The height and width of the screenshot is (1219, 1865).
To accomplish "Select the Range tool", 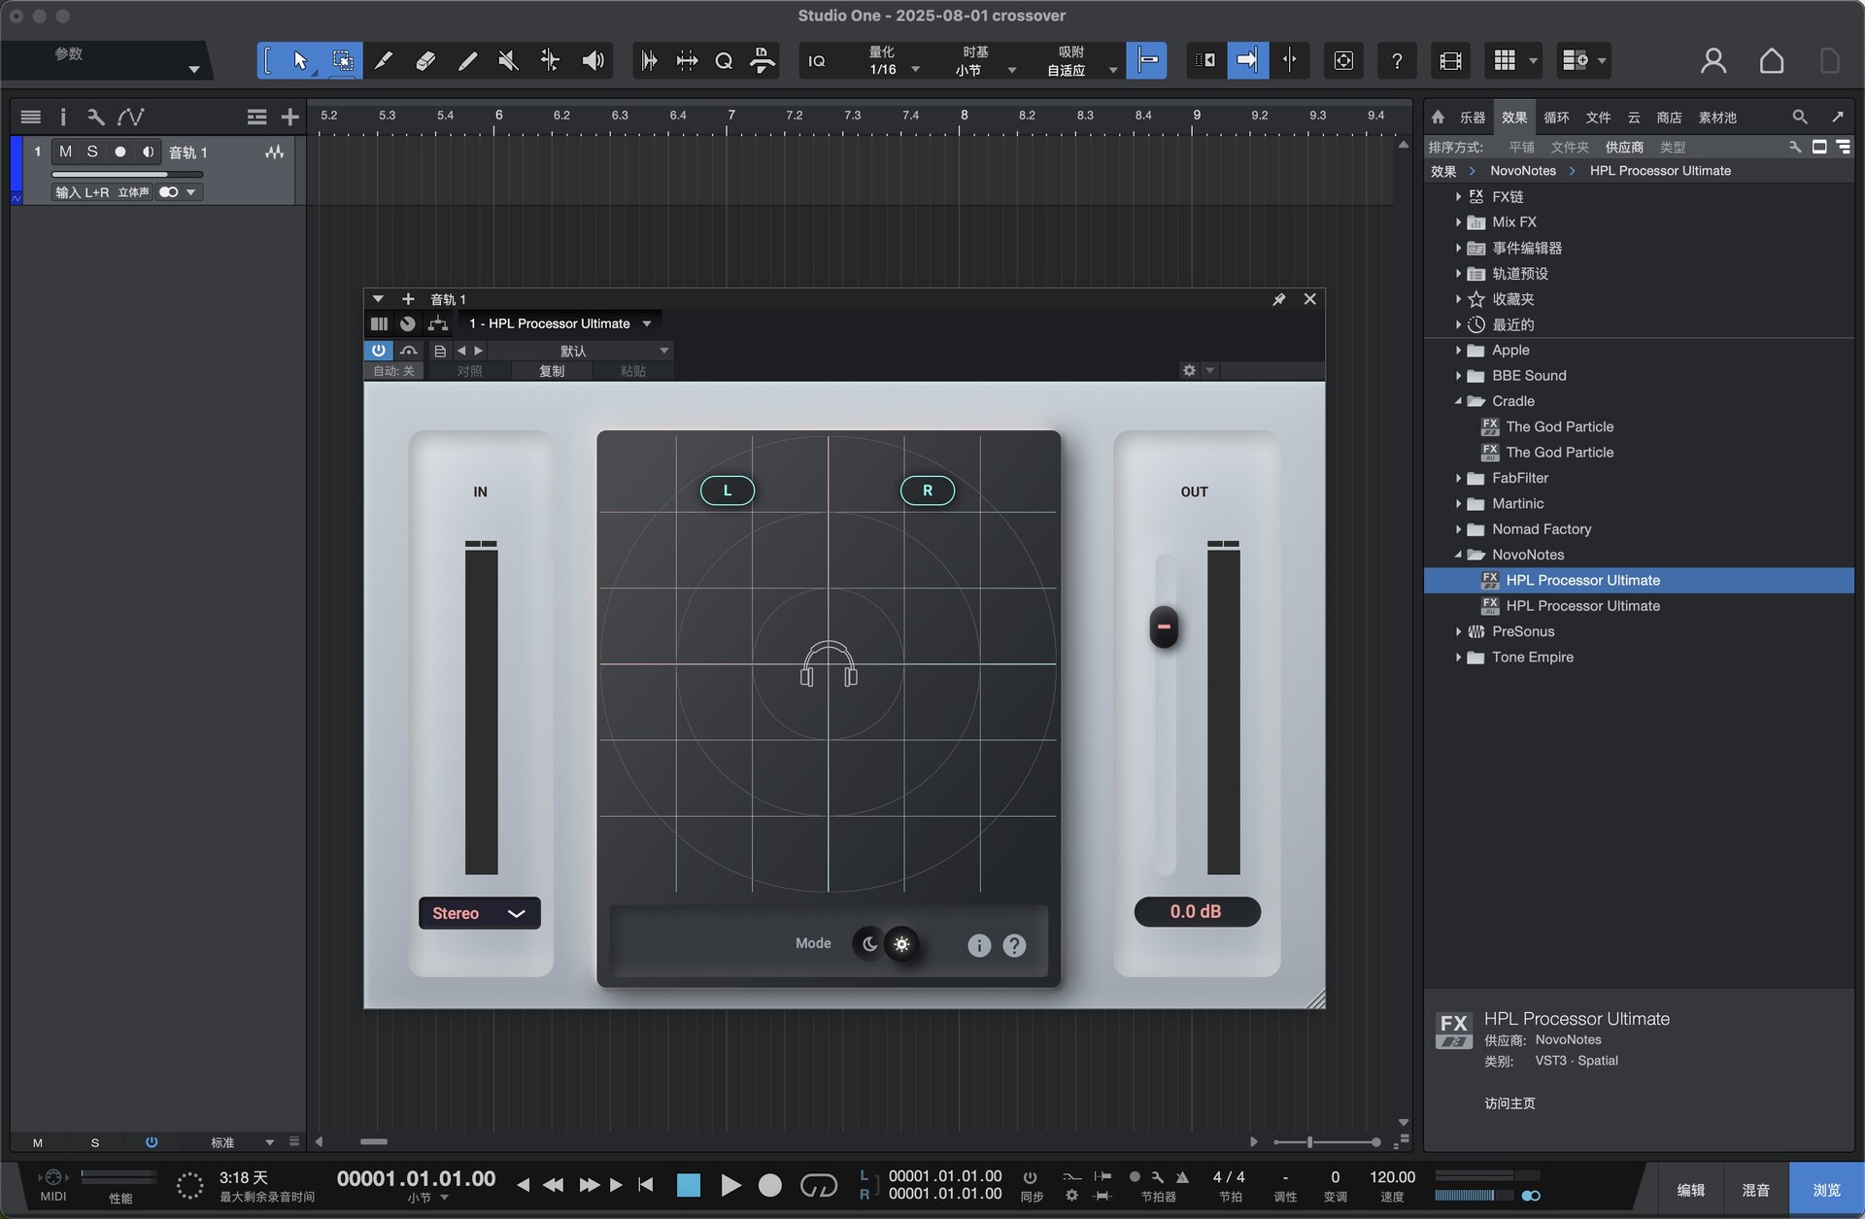I will click(x=342, y=60).
